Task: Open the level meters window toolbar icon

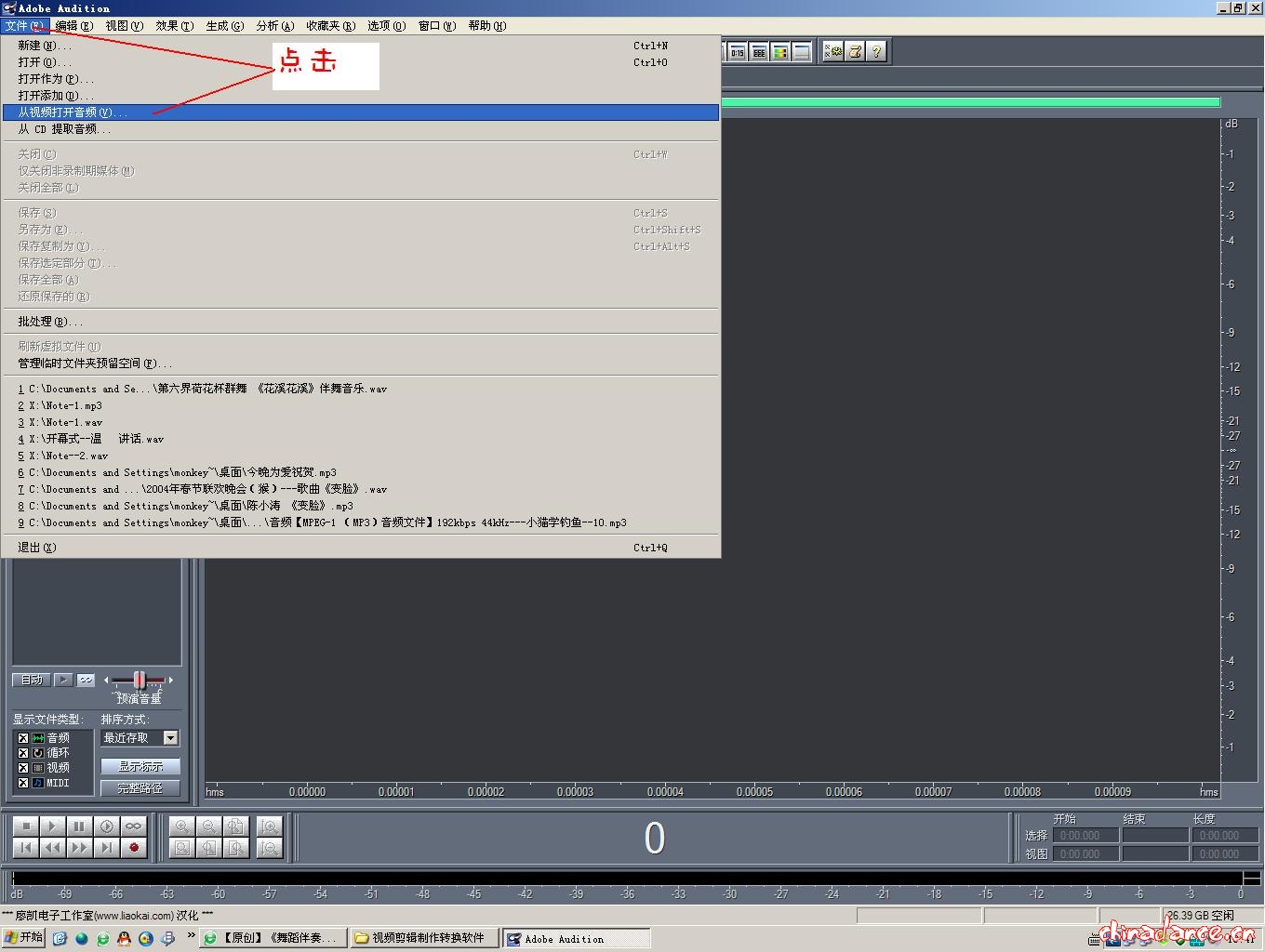Action: click(780, 52)
